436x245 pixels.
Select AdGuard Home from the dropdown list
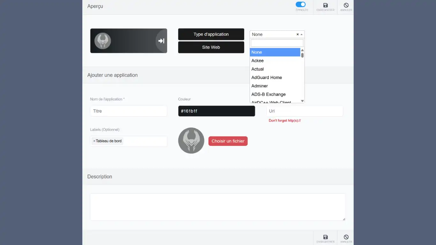267,77
